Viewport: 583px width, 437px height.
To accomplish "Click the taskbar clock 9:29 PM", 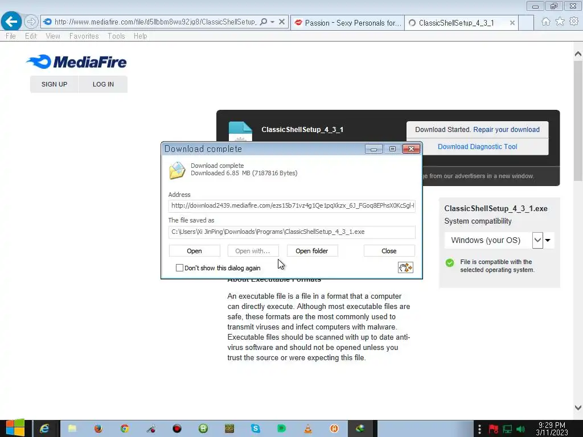I will click(x=552, y=429).
